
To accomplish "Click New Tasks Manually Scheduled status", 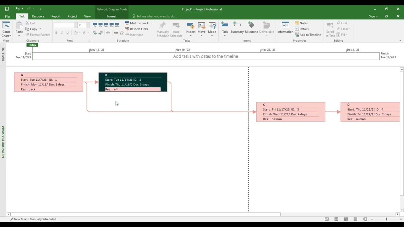I will [33, 219].
